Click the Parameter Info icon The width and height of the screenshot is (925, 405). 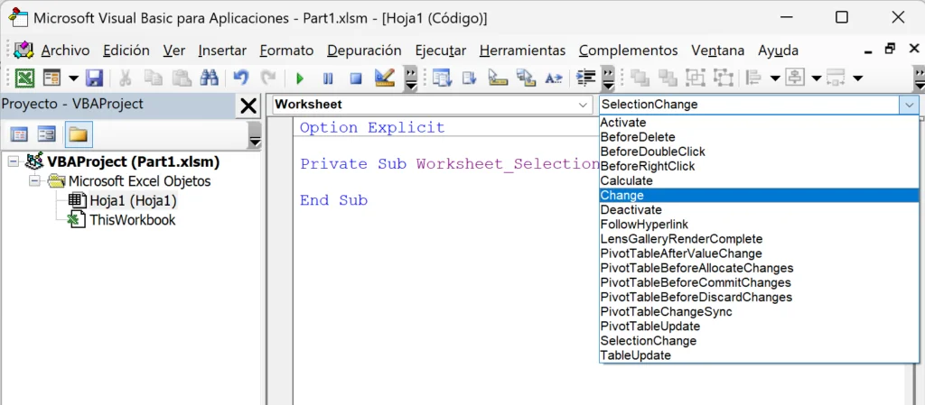point(525,78)
